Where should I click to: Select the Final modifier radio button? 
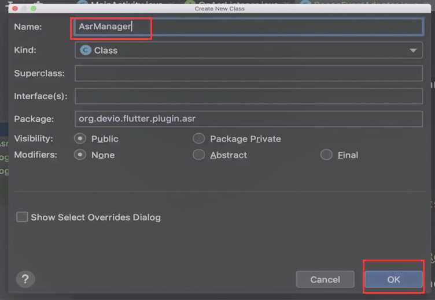326,155
